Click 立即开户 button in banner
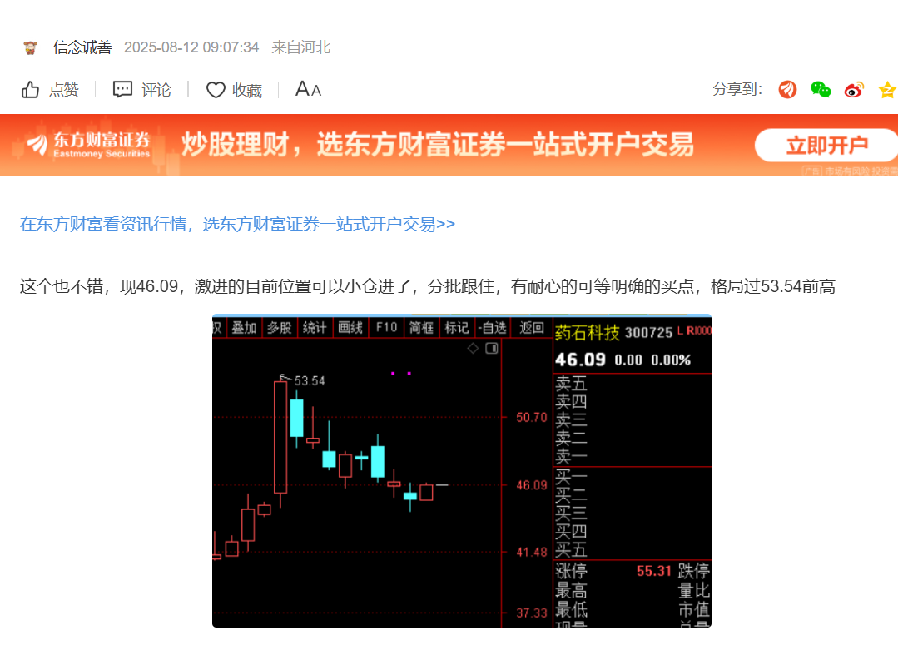 pyautogui.click(x=826, y=146)
